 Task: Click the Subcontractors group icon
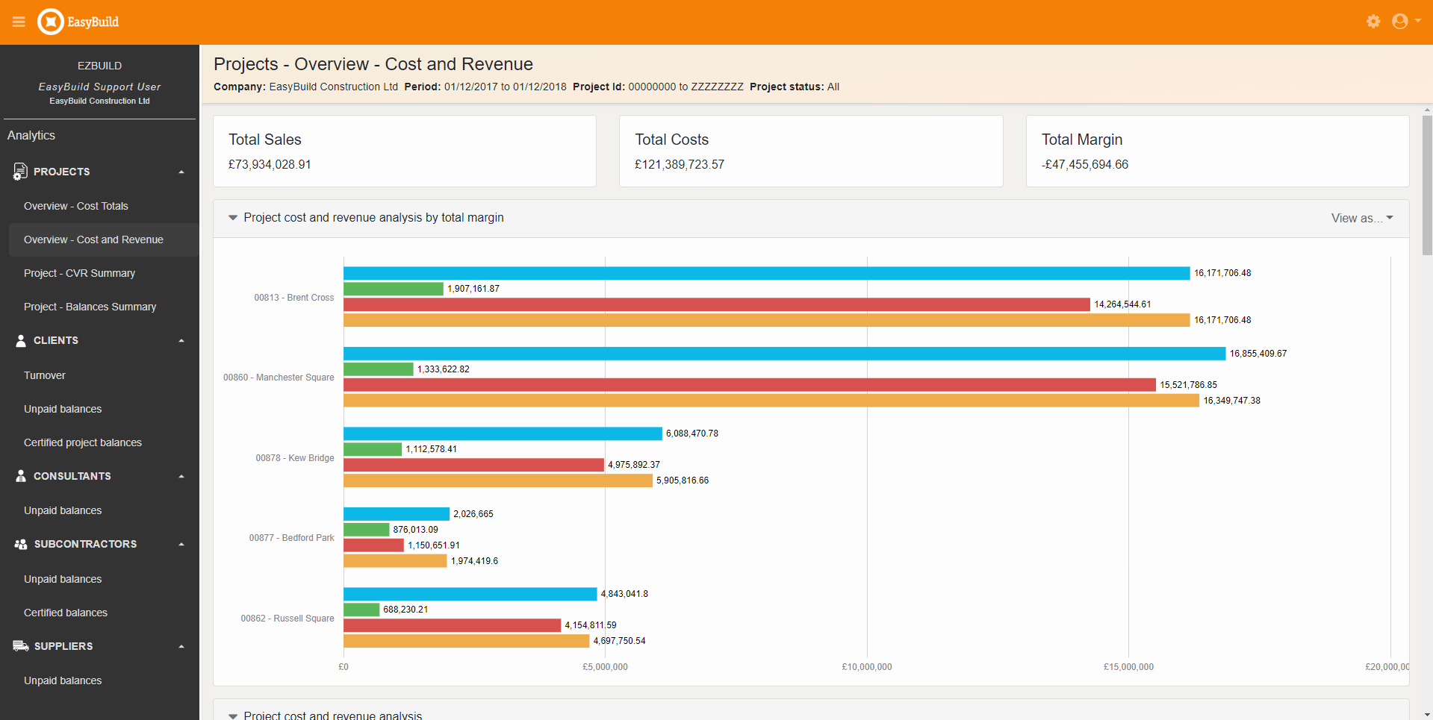click(x=20, y=544)
